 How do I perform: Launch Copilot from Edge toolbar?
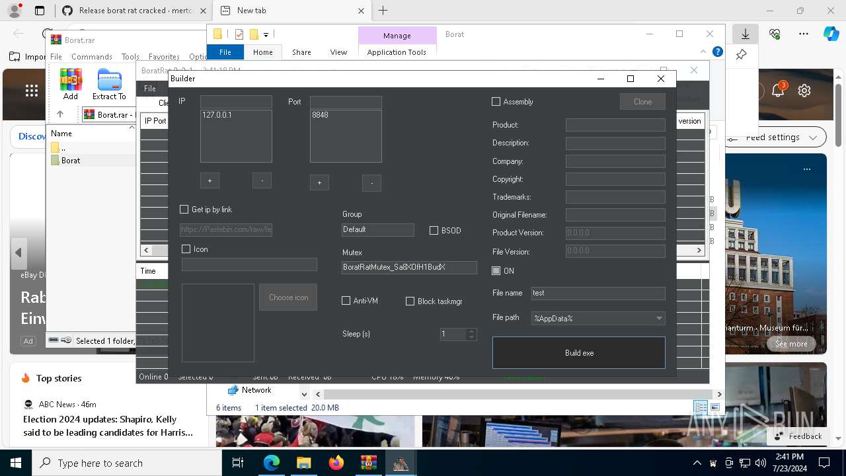click(831, 34)
